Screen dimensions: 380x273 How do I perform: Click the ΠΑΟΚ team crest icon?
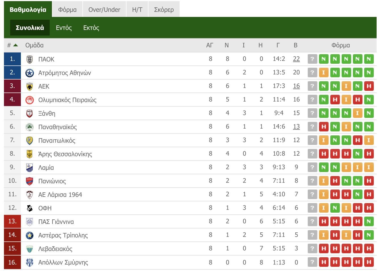click(29, 59)
